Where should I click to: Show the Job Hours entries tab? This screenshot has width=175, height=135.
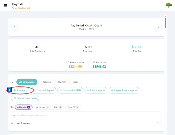click(x=42, y=107)
